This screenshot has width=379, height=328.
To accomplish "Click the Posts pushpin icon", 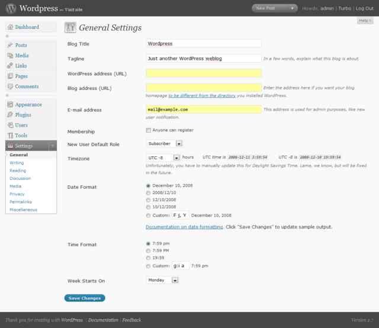I will pyautogui.click(x=10, y=45).
